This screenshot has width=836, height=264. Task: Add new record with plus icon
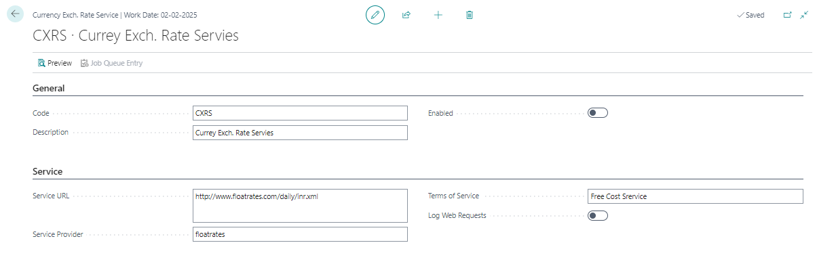click(x=438, y=15)
